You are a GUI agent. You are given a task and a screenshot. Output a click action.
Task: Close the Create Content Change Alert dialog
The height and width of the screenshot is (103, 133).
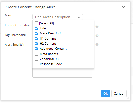click(123, 7)
